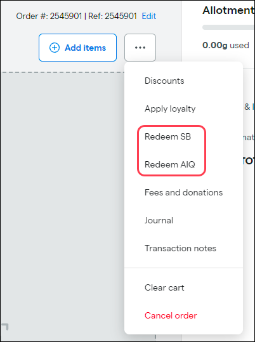
Task: Click the Allotment progress bar
Action: [x=228, y=27]
